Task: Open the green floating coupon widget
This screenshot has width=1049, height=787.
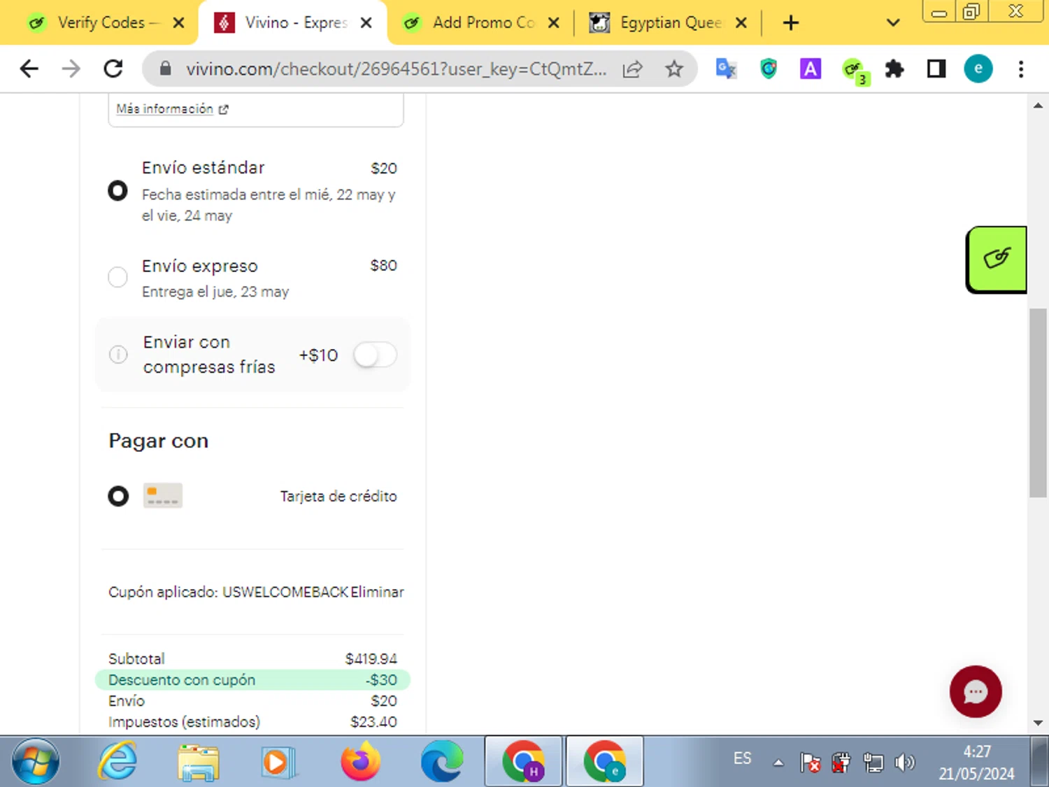Action: coord(997,259)
